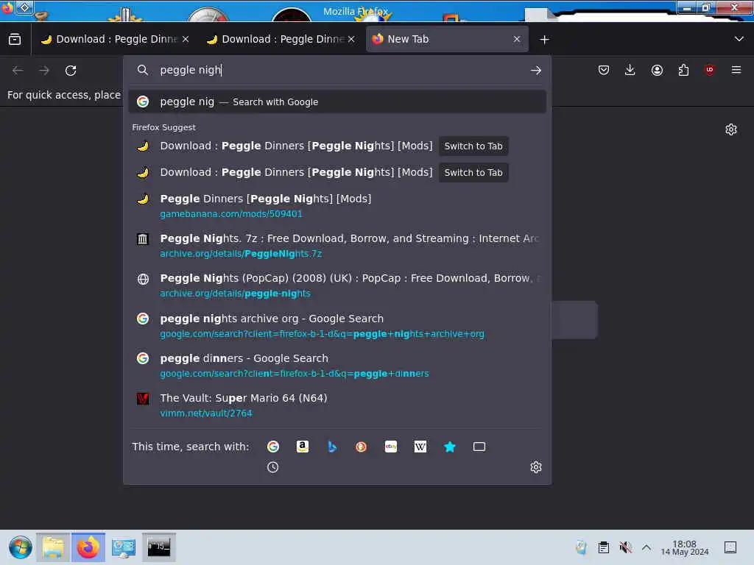
Task: Open the Extensions puzzle icon
Action: coord(683,71)
